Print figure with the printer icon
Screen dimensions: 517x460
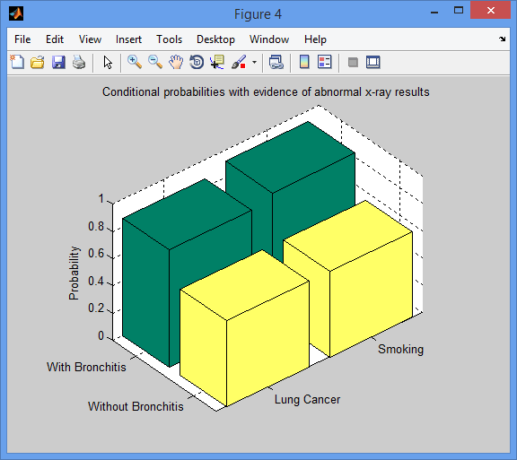79,62
